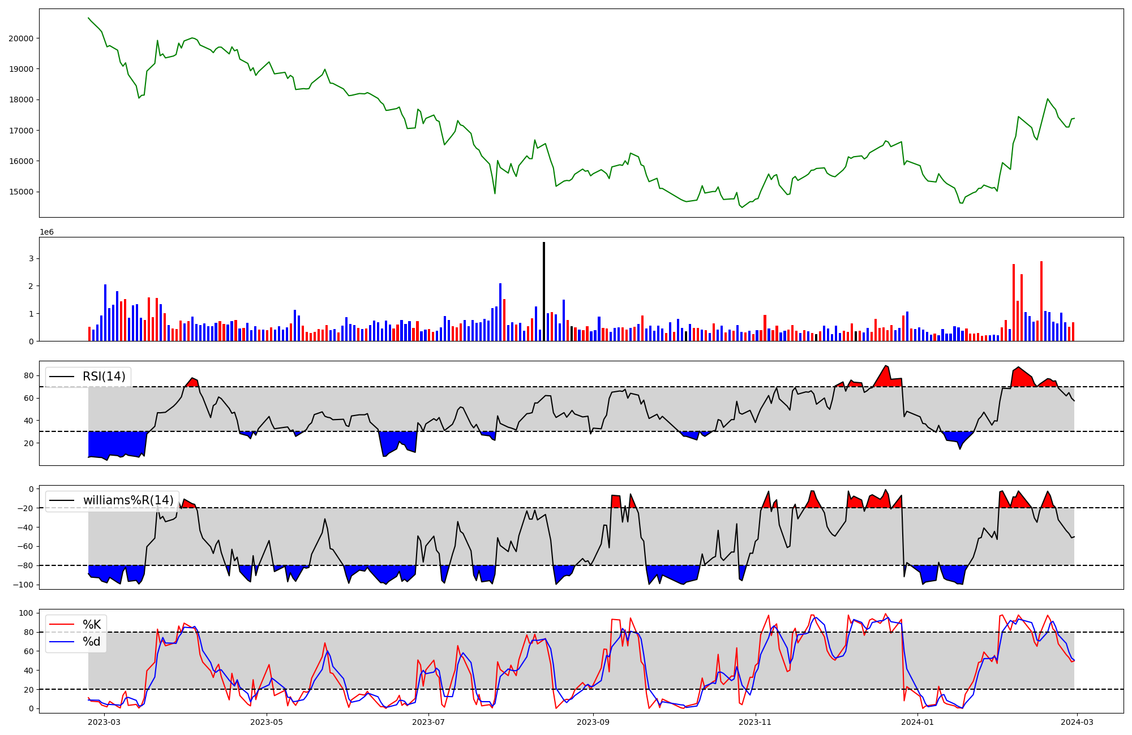Click the 20000 price axis tick label
The width and height of the screenshot is (1132, 735).
(21, 38)
